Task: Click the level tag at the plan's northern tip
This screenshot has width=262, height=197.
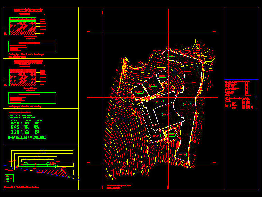Action: 171,55
